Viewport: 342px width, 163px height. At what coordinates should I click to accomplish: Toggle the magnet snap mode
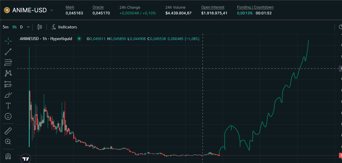pyautogui.click(x=8, y=156)
